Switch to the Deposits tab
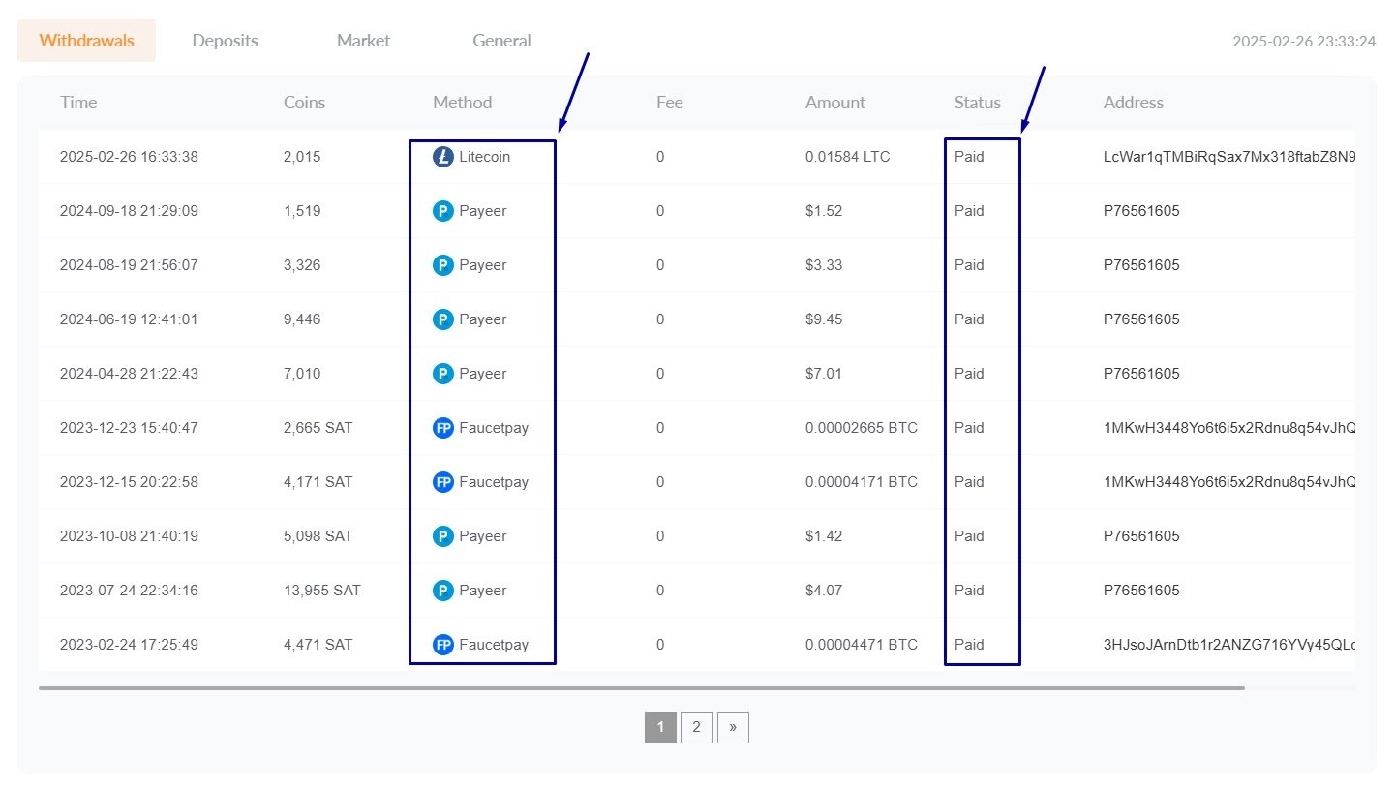This screenshot has width=1395, height=789. pyautogui.click(x=225, y=41)
